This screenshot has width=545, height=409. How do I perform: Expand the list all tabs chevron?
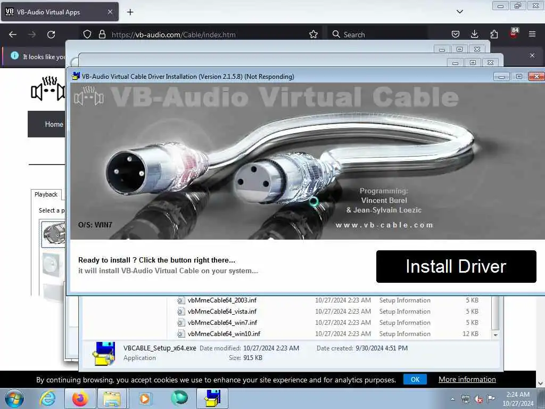point(459,12)
